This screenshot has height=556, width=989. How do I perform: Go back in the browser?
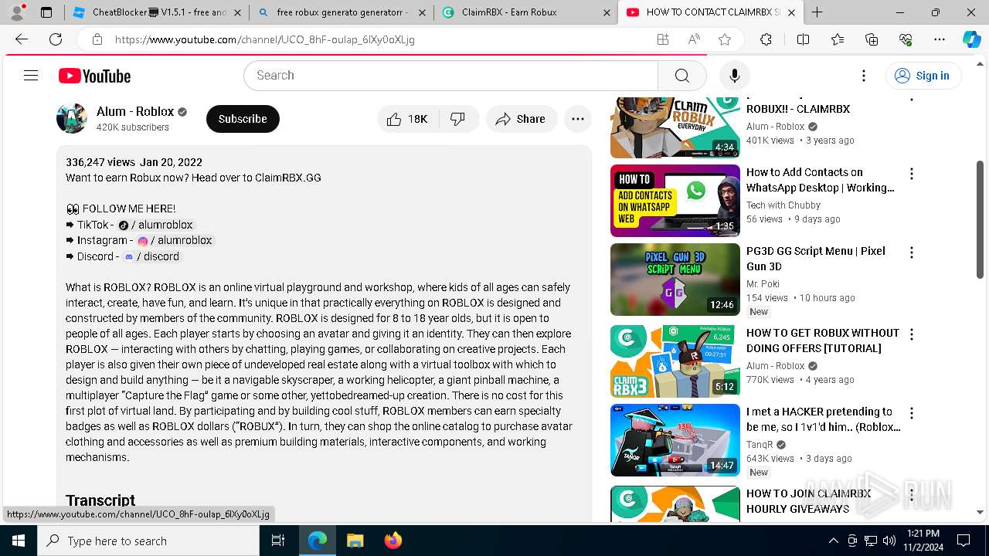point(22,39)
